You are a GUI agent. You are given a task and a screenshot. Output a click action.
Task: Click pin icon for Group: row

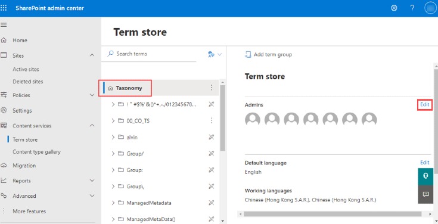tap(212, 170)
